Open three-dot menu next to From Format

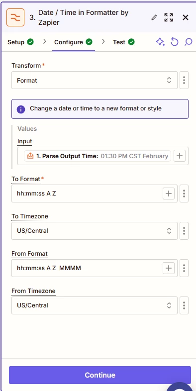point(184,268)
